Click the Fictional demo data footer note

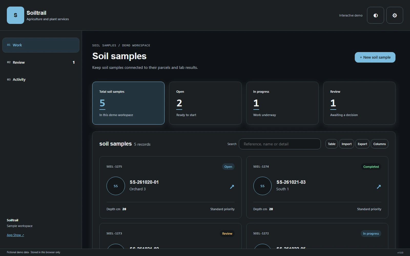click(34, 252)
